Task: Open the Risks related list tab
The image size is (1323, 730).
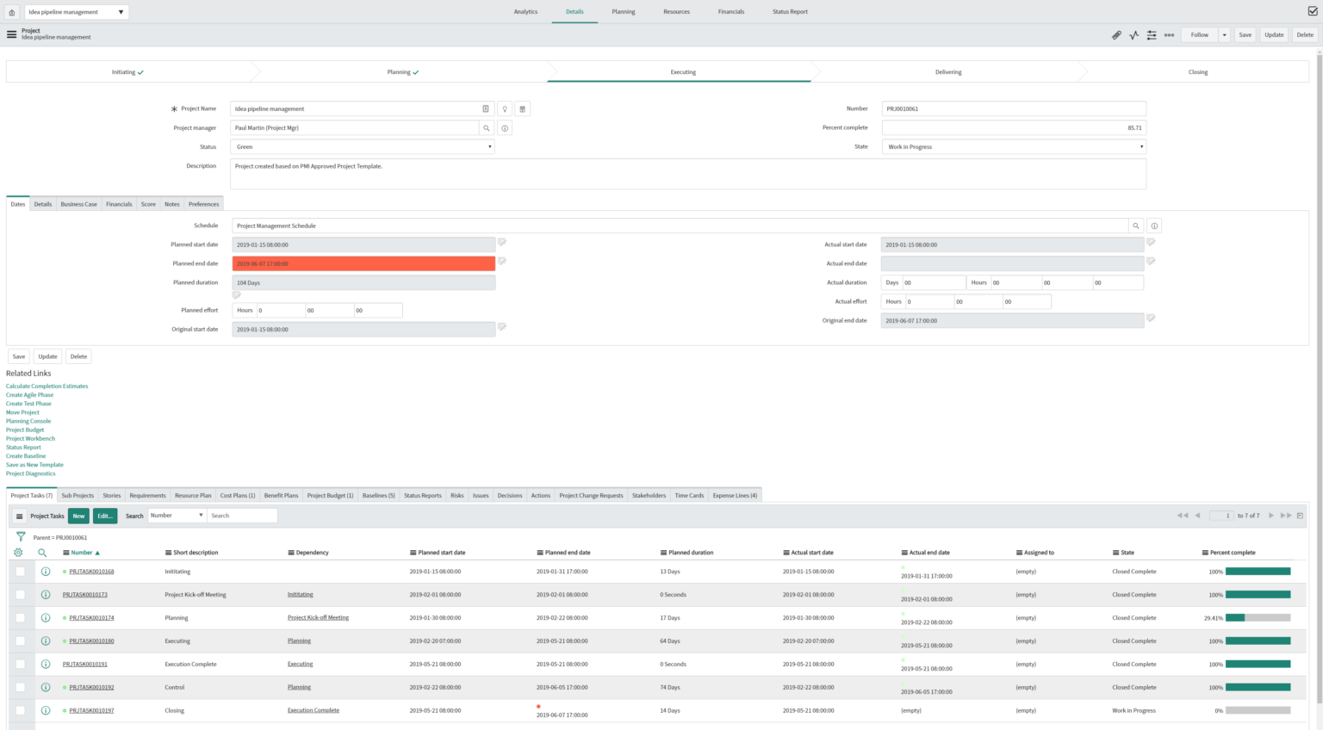Action: click(x=457, y=495)
